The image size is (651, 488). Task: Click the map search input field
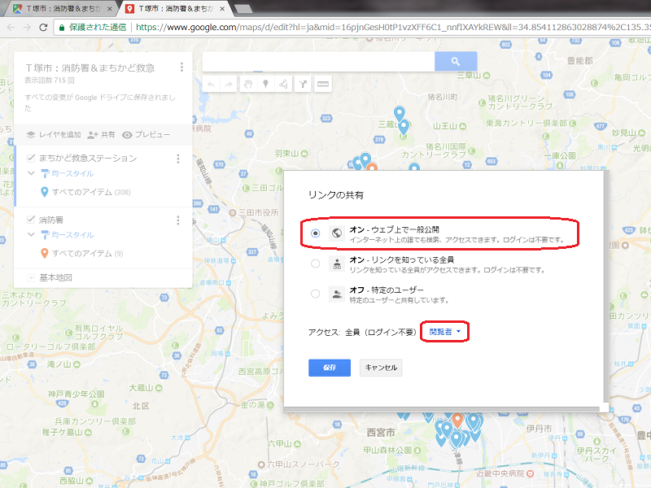coord(318,62)
